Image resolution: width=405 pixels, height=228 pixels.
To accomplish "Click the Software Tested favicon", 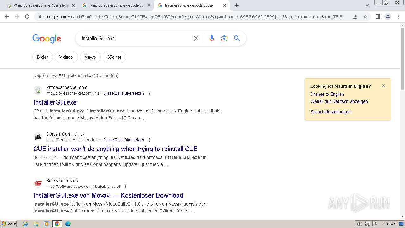I will point(38,184).
